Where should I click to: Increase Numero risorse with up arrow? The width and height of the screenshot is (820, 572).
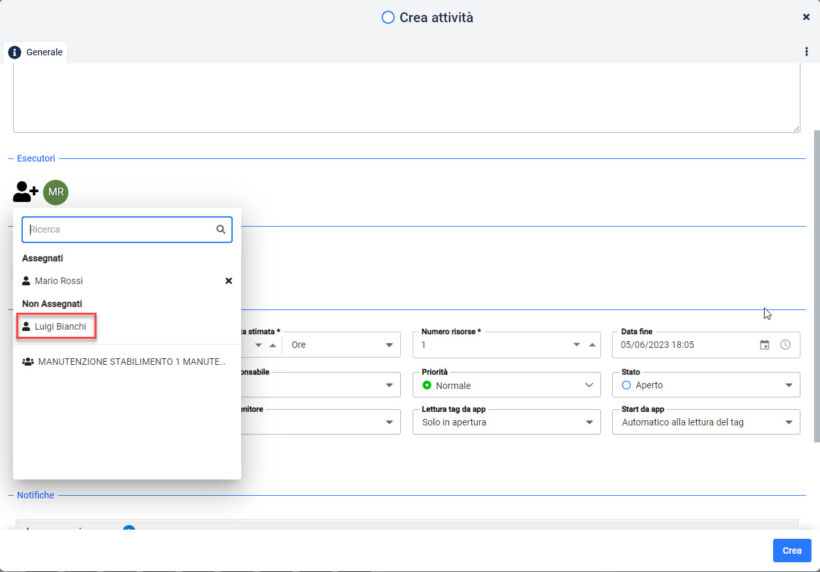593,345
